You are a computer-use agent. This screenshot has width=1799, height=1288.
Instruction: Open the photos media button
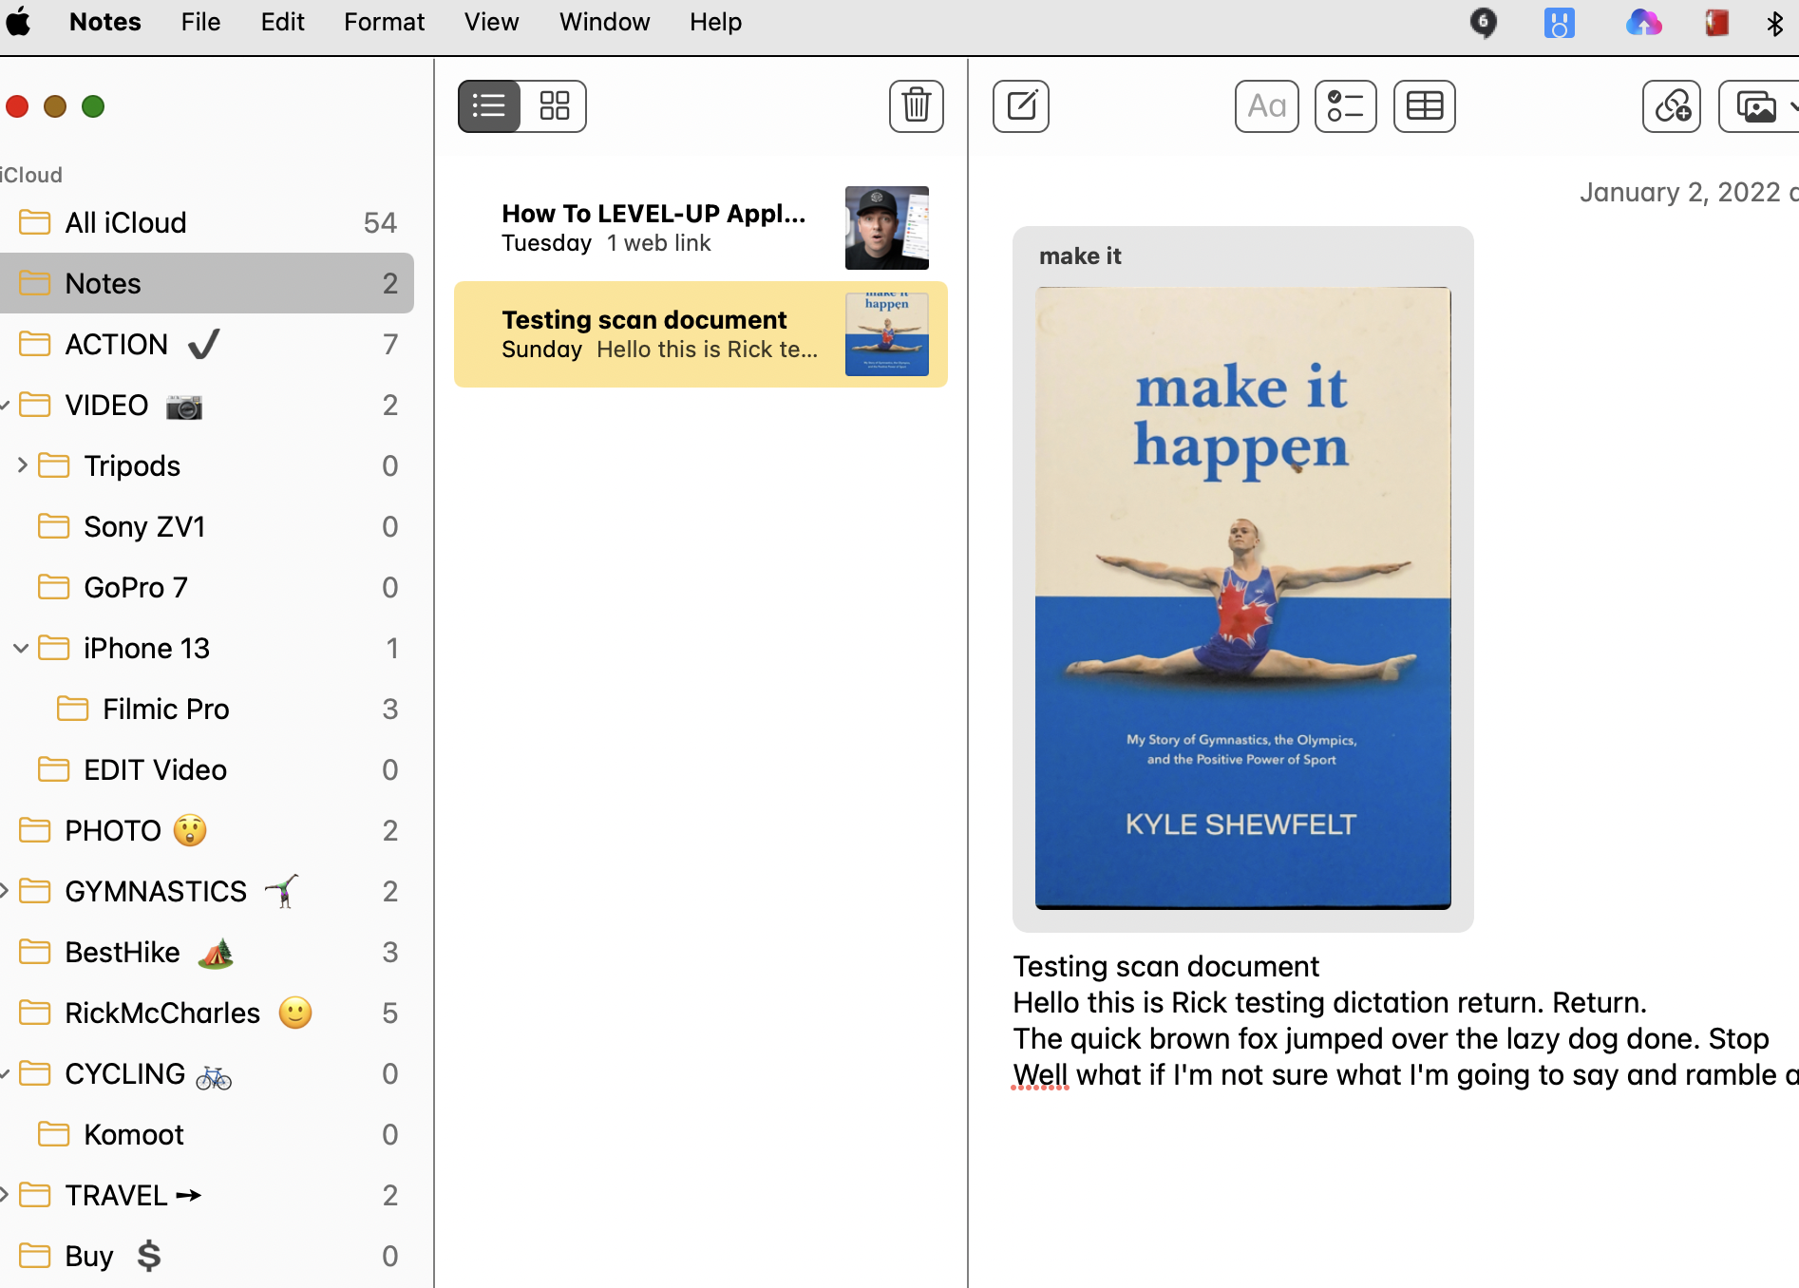(x=1756, y=105)
